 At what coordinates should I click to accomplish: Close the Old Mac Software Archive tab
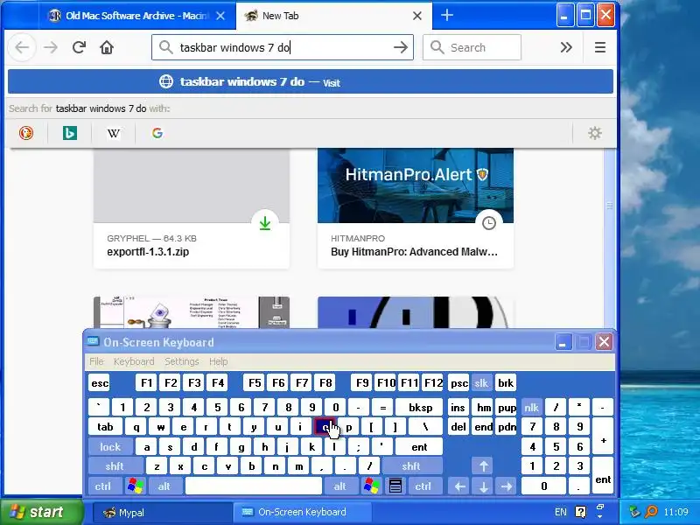tap(220, 16)
